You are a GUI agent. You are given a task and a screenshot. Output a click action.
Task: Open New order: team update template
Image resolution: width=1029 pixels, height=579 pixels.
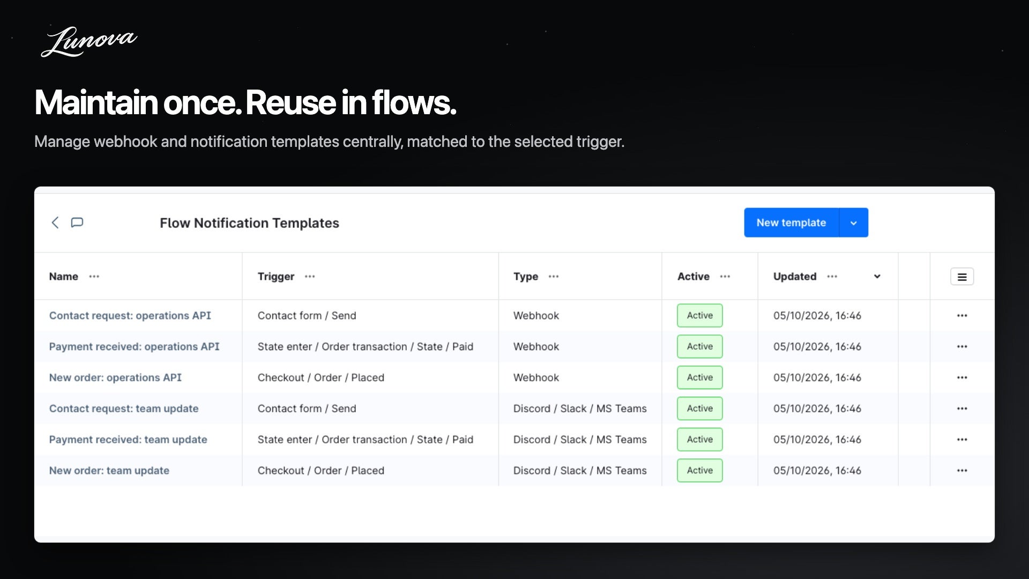tap(109, 471)
